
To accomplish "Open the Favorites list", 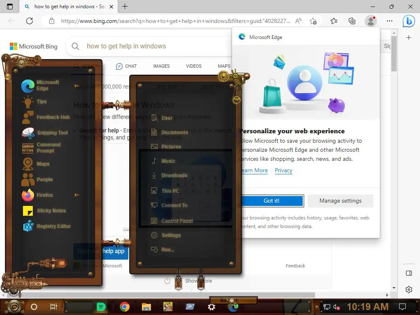I will (x=334, y=21).
